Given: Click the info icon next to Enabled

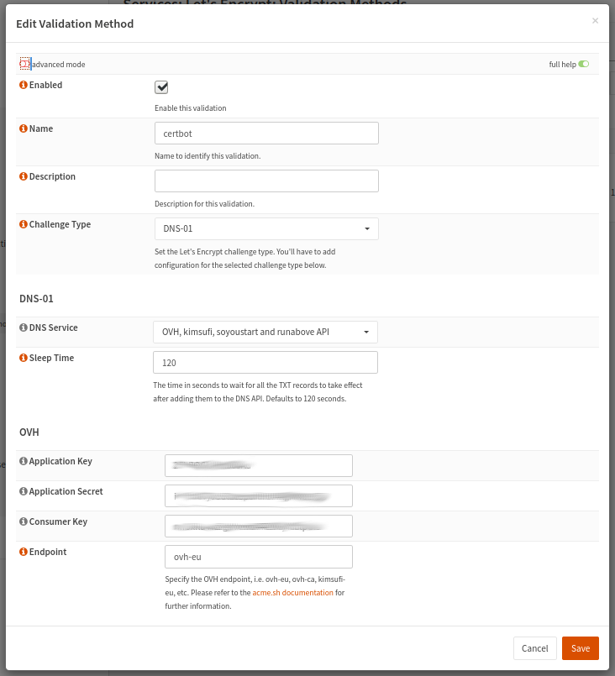Looking at the screenshot, I should 24,86.
